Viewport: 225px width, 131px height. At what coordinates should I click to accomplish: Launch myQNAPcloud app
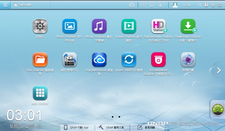point(99,60)
